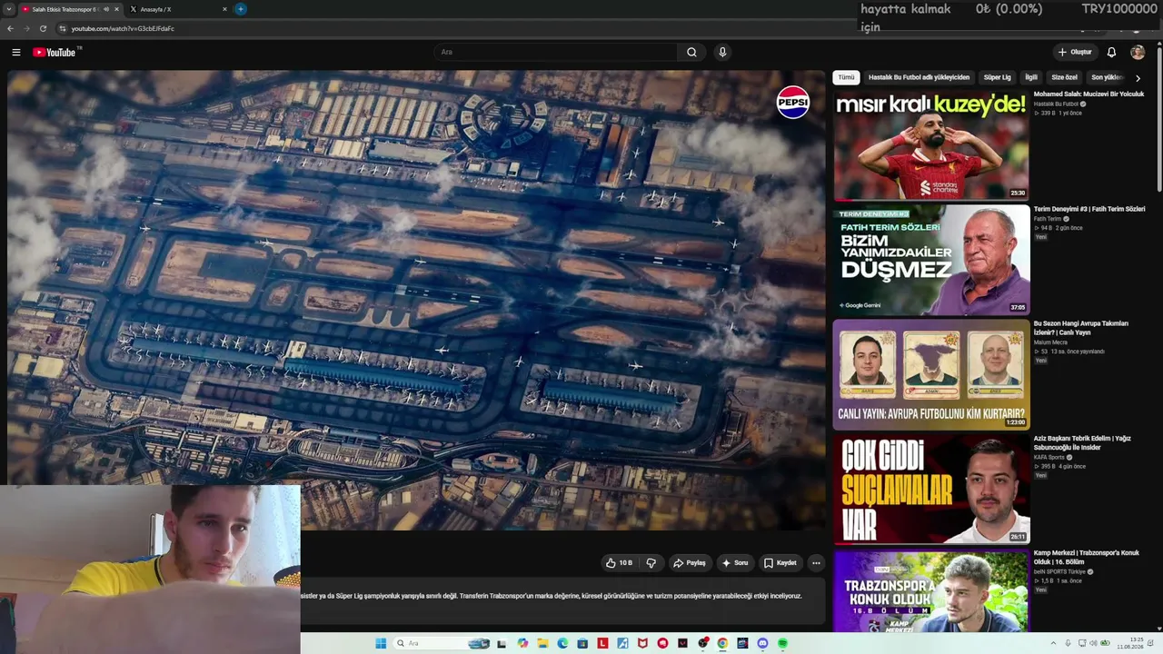The image size is (1163, 654).
Task: Close the Salah Etkisi YouTube tab
Action: coord(116,9)
